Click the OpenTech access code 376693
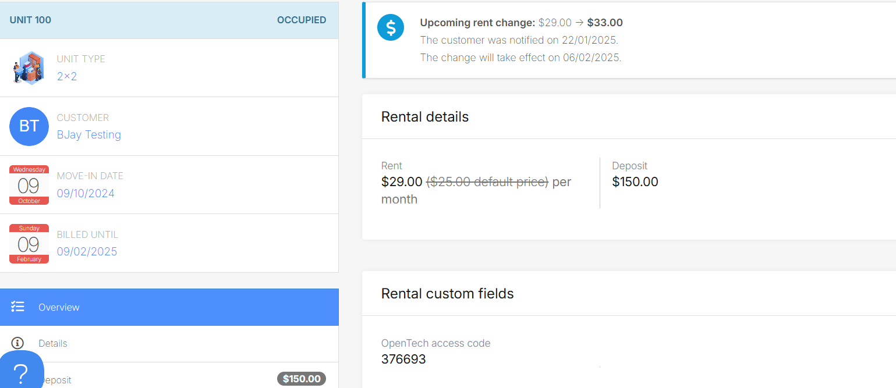The width and height of the screenshot is (896, 388). click(x=403, y=359)
